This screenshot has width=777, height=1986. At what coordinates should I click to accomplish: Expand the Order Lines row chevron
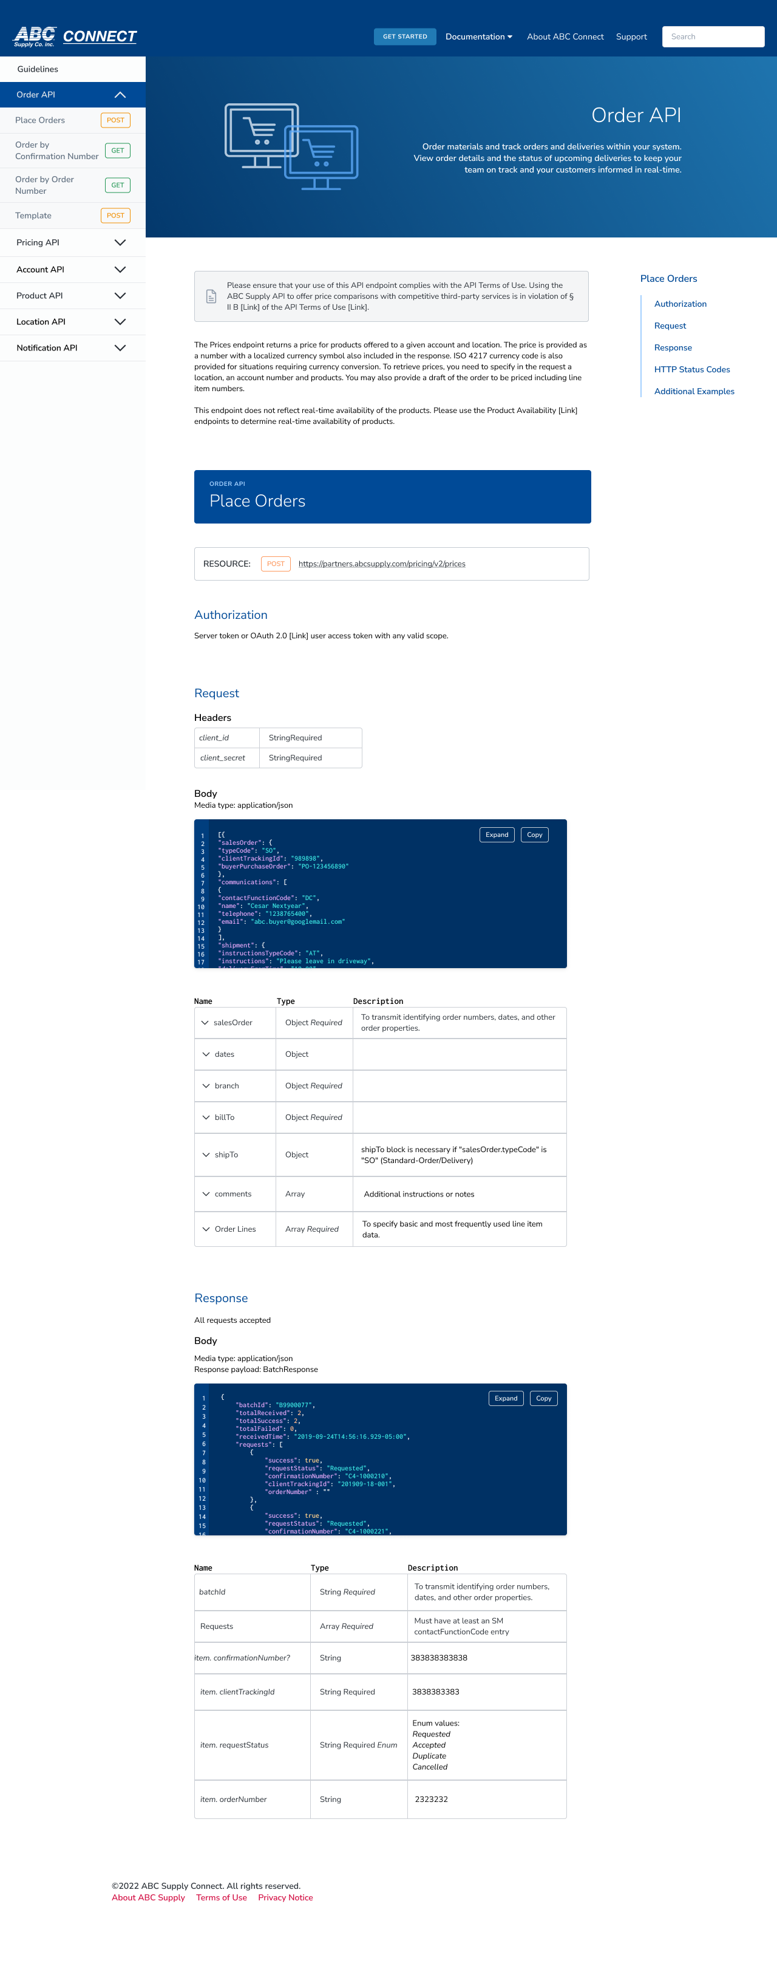click(x=206, y=1229)
